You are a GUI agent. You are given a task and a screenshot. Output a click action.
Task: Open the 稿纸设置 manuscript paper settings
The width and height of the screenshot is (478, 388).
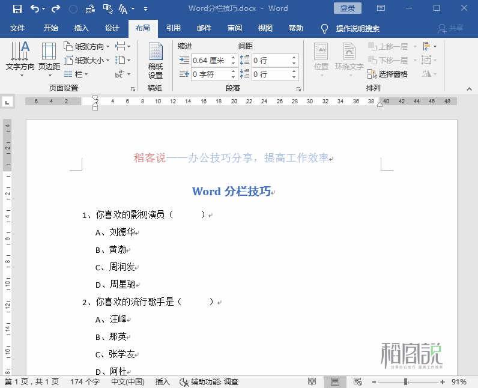tap(156, 60)
